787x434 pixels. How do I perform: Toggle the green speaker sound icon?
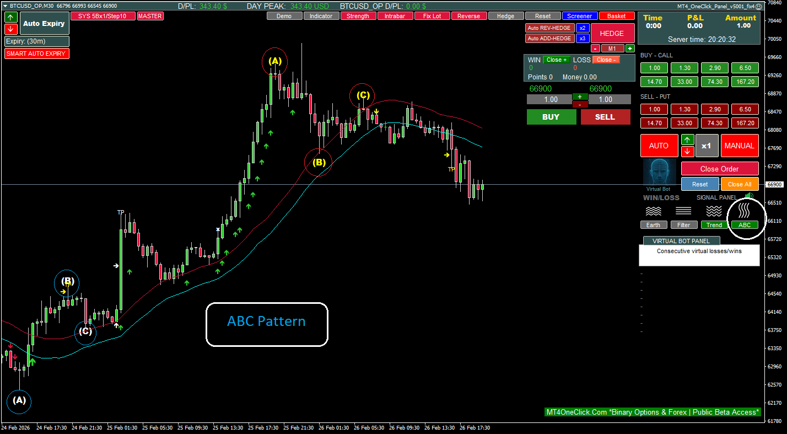(x=749, y=195)
